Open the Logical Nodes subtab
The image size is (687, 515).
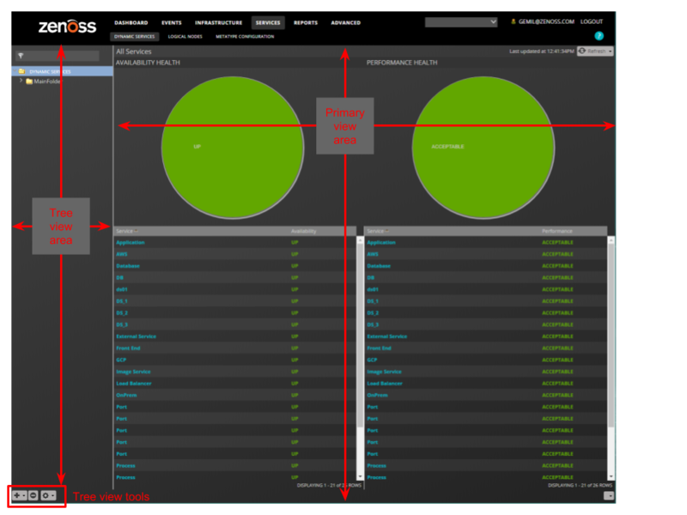pos(185,37)
